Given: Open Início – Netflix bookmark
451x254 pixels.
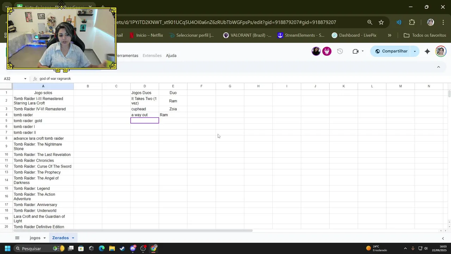Looking at the screenshot, I should click(x=146, y=35).
